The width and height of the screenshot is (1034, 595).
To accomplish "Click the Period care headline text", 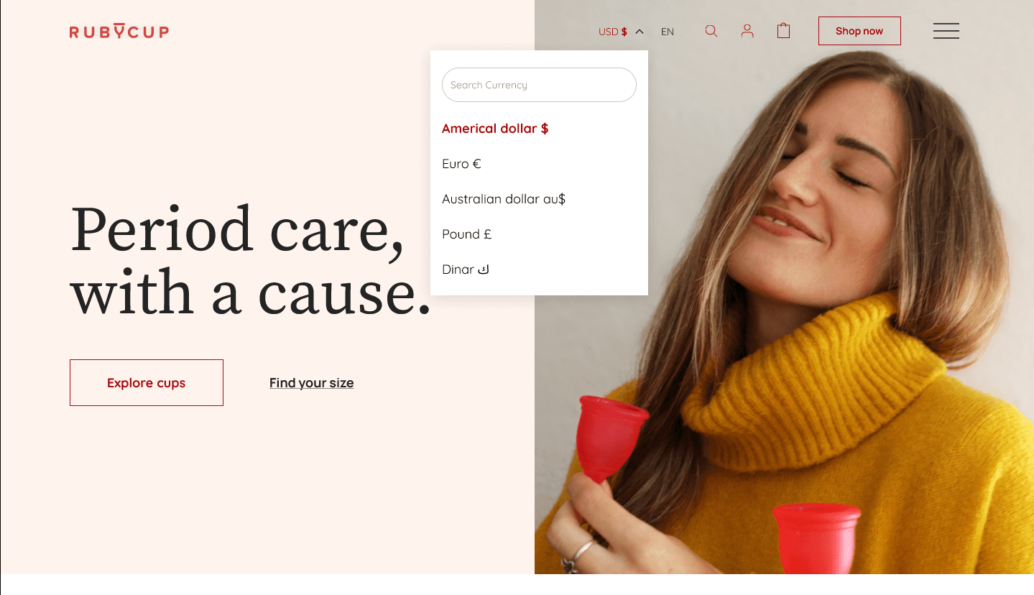I will click(250, 261).
